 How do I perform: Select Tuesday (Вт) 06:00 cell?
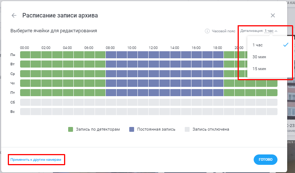tap(89, 64)
